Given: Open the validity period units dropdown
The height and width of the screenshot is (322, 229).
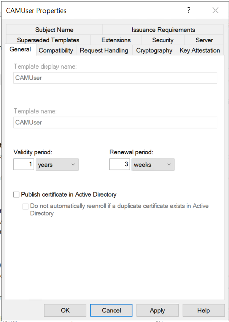Looking at the screenshot, I should [57, 165].
